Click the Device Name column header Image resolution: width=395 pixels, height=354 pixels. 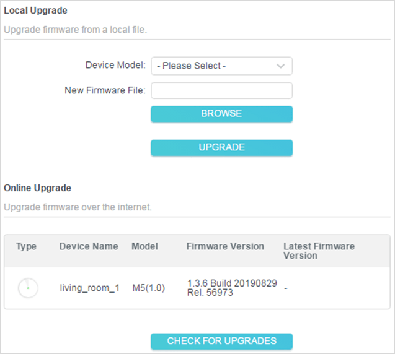(89, 246)
